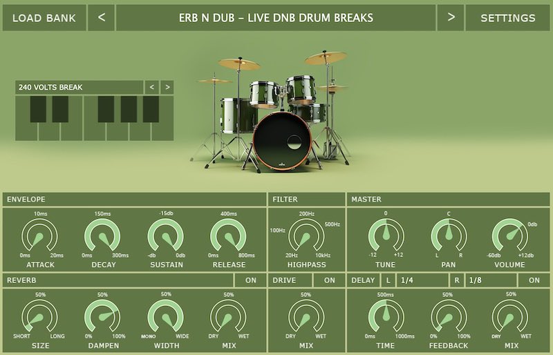Click the DECAY knob
The image size is (553, 355).
102,236
